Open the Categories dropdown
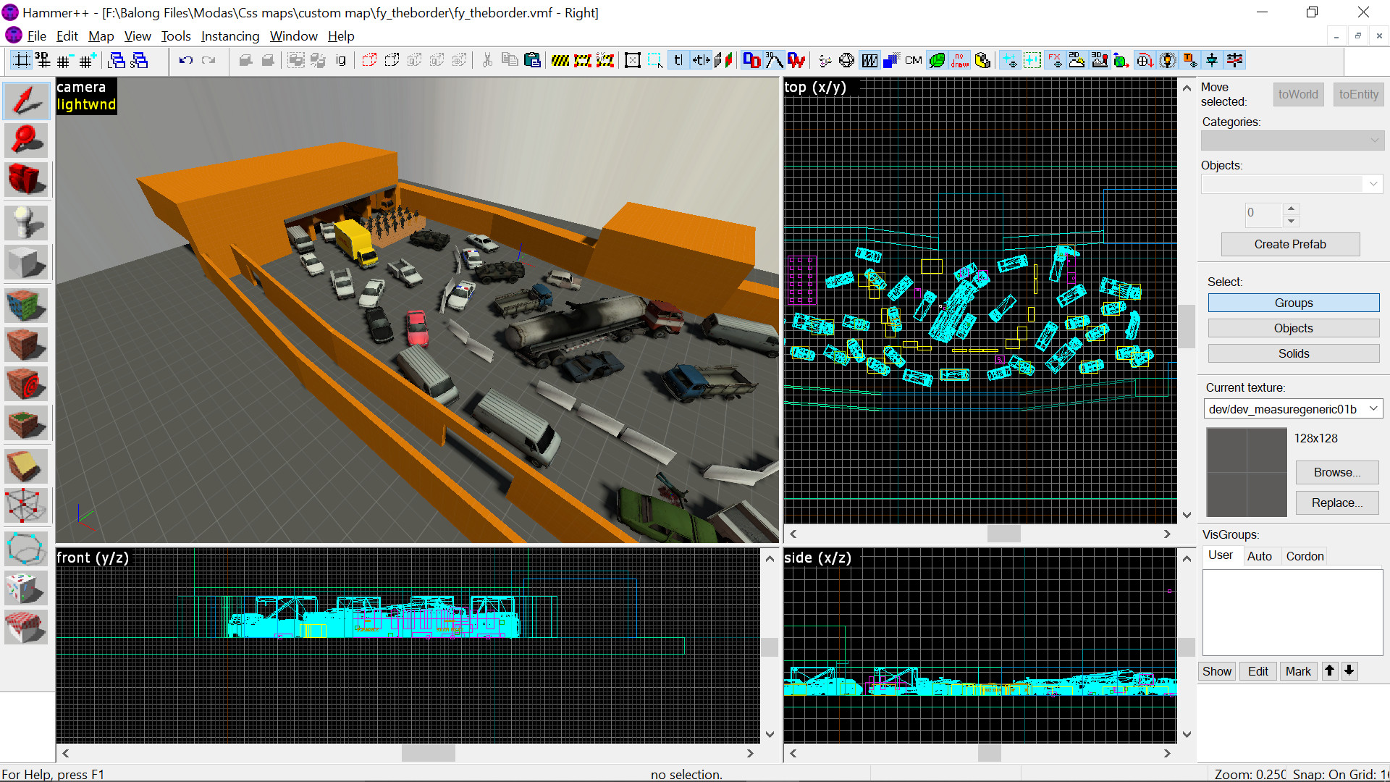 1292,140
